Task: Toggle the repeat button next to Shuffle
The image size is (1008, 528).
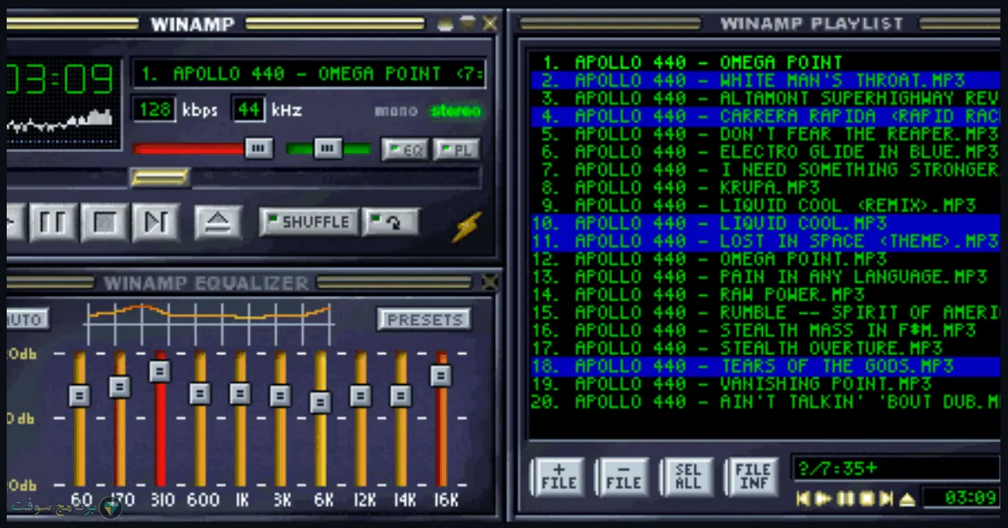Action: click(390, 222)
